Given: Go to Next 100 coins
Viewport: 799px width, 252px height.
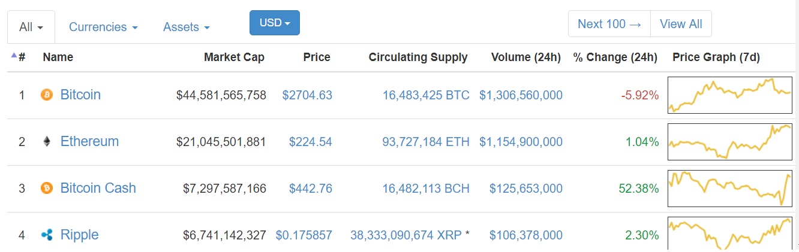Looking at the screenshot, I should click(x=609, y=24).
